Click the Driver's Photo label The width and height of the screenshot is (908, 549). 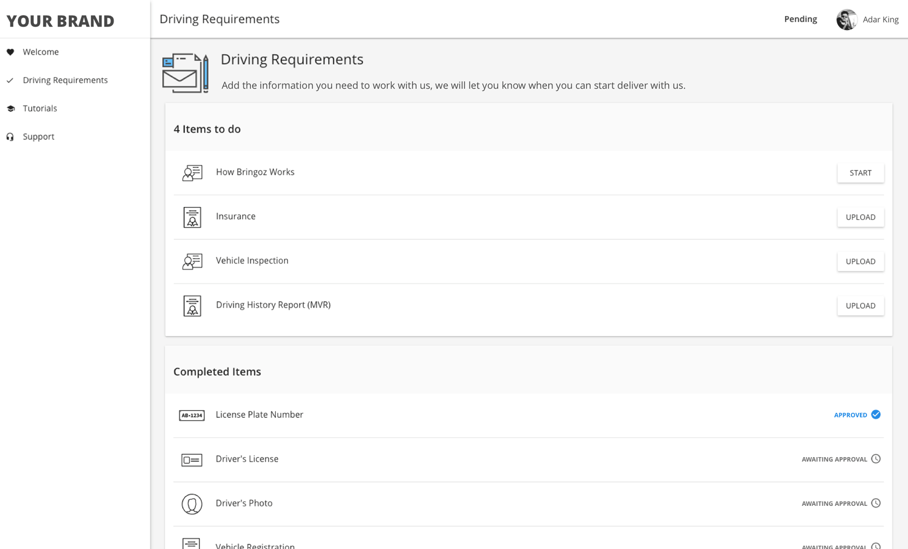[244, 503]
